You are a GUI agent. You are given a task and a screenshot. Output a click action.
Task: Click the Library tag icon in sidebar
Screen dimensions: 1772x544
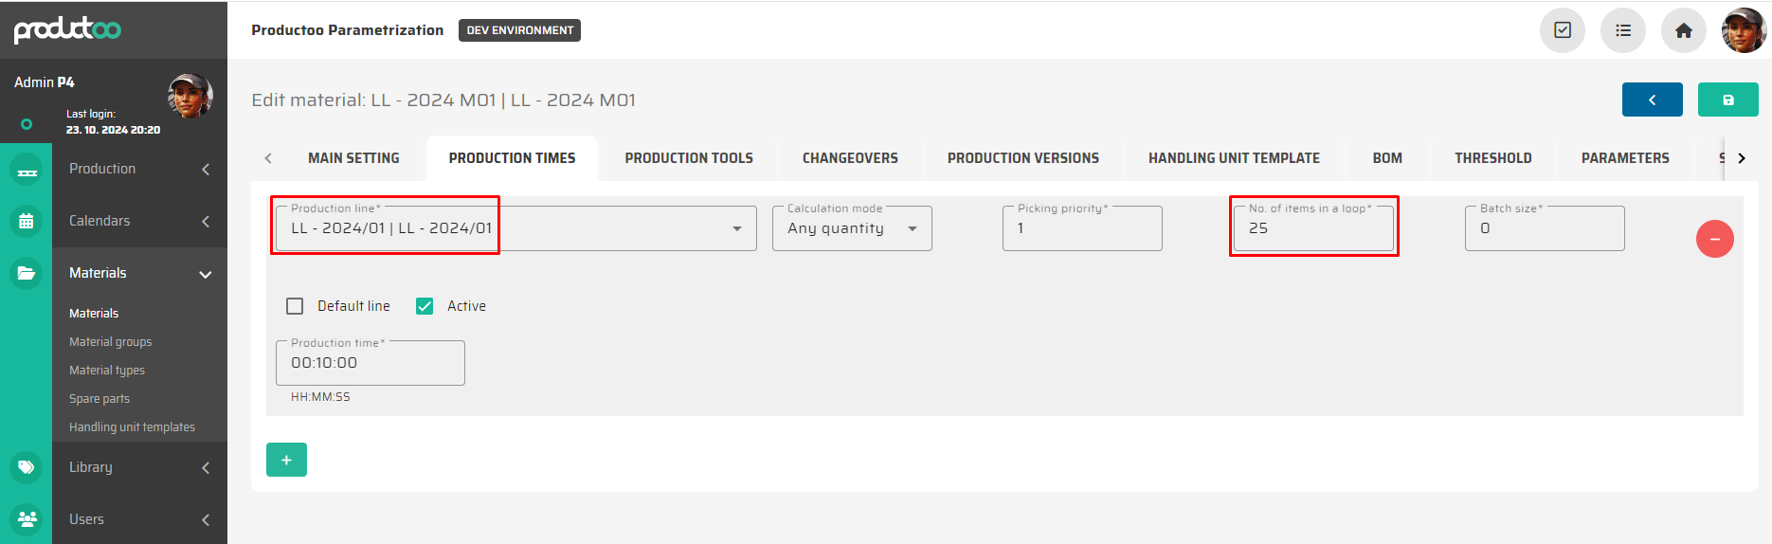click(27, 467)
